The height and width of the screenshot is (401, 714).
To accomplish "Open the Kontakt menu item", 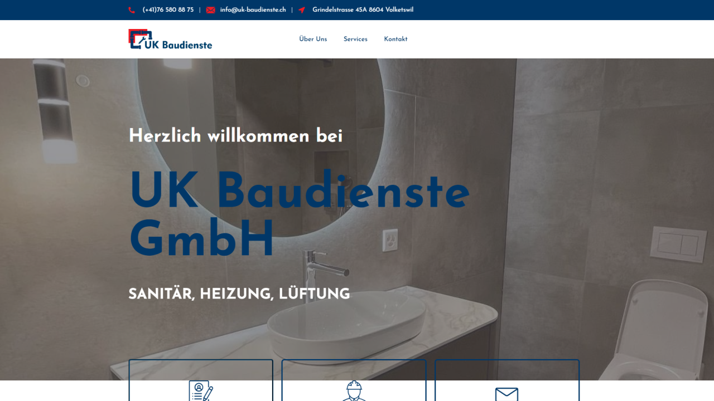I will 395,39.
